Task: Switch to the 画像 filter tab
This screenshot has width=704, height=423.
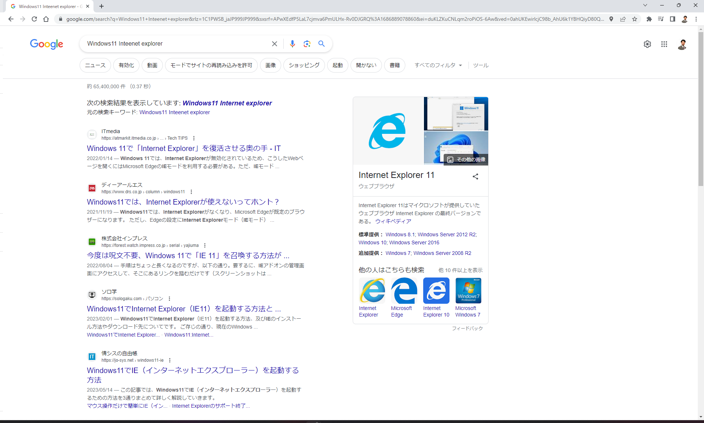Action: (x=270, y=65)
